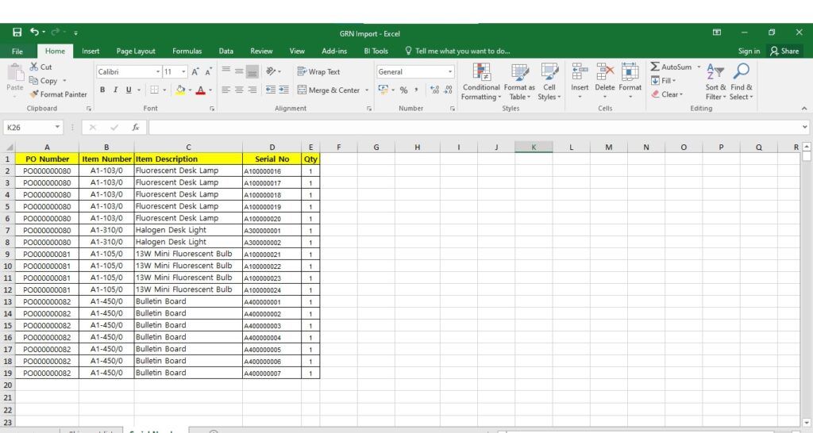
Task: Click the Format Painter brush icon
Action: (x=34, y=94)
